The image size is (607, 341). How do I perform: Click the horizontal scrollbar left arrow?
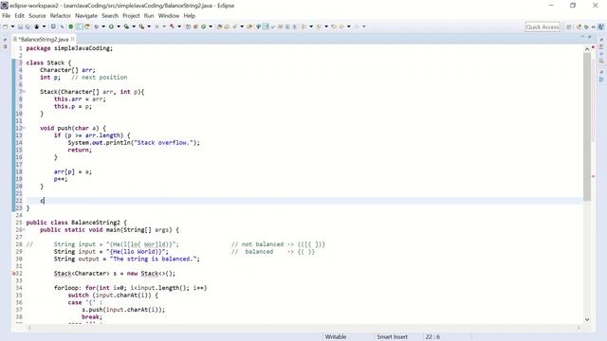click(28, 328)
